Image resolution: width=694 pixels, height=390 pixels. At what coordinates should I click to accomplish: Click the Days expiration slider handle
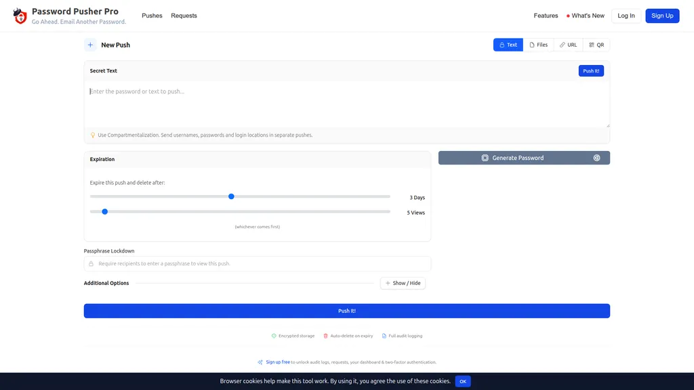coord(231,196)
